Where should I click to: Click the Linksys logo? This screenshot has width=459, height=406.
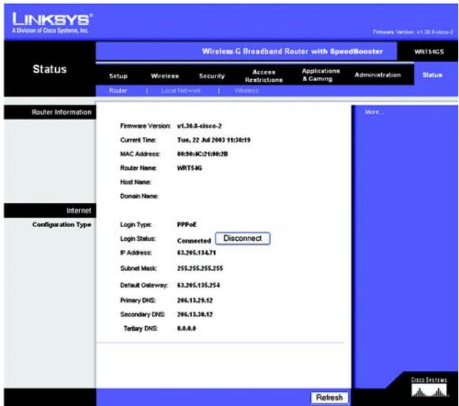52,23
